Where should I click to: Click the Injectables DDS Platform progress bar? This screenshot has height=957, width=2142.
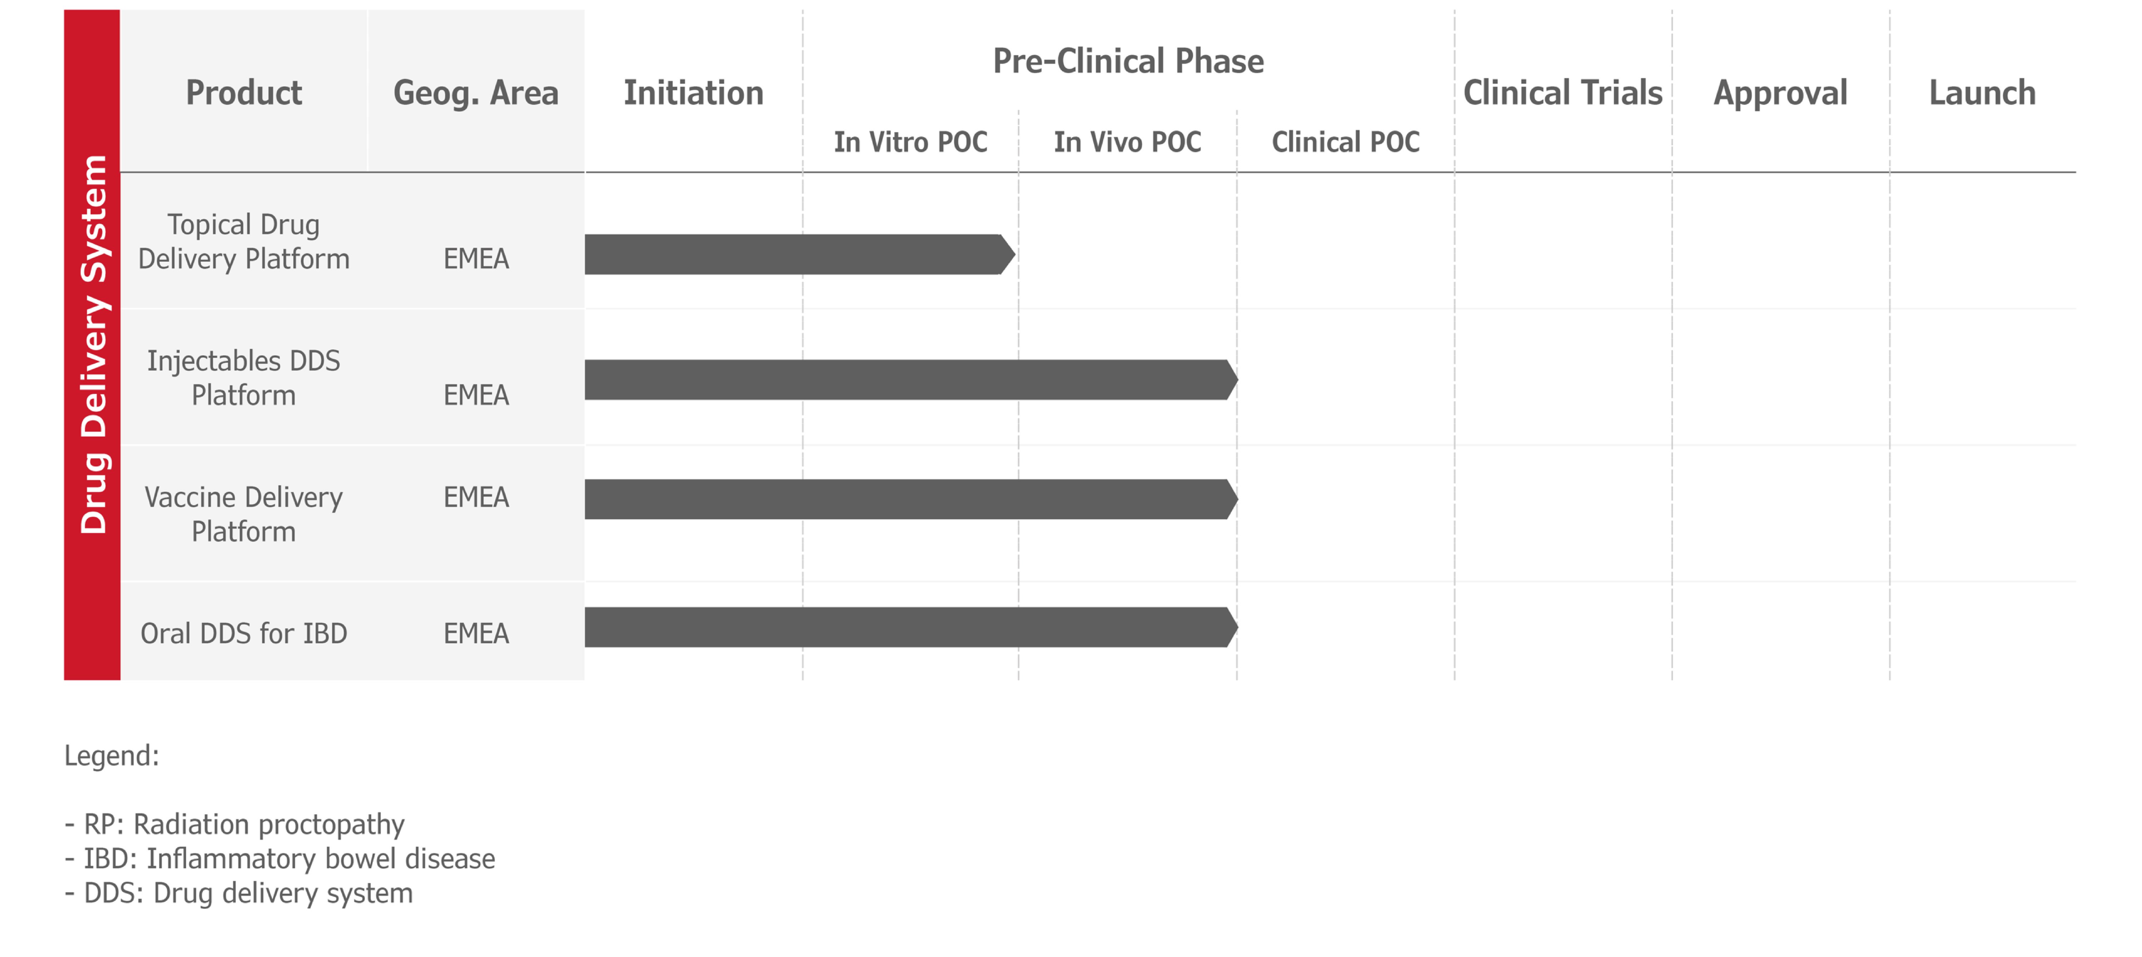click(x=911, y=380)
